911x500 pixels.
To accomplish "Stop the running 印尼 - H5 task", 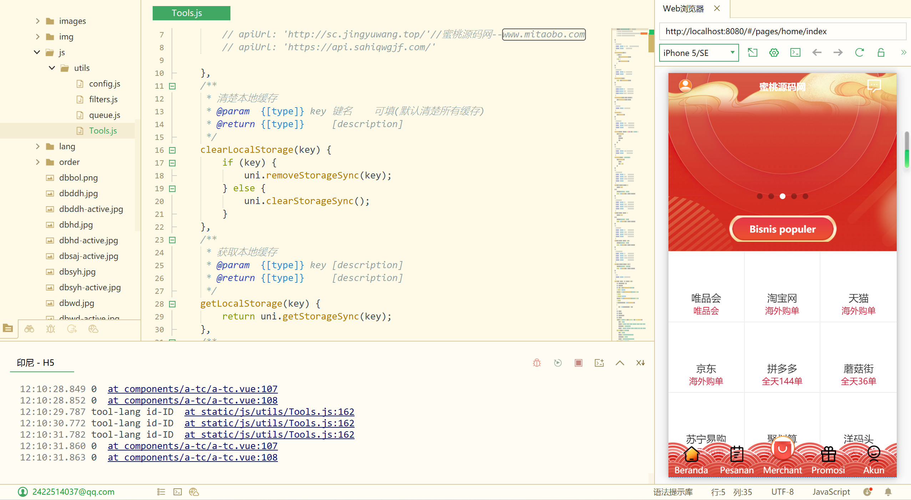I will click(579, 363).
